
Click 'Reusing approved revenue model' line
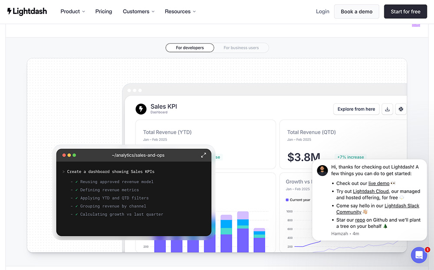116,182
